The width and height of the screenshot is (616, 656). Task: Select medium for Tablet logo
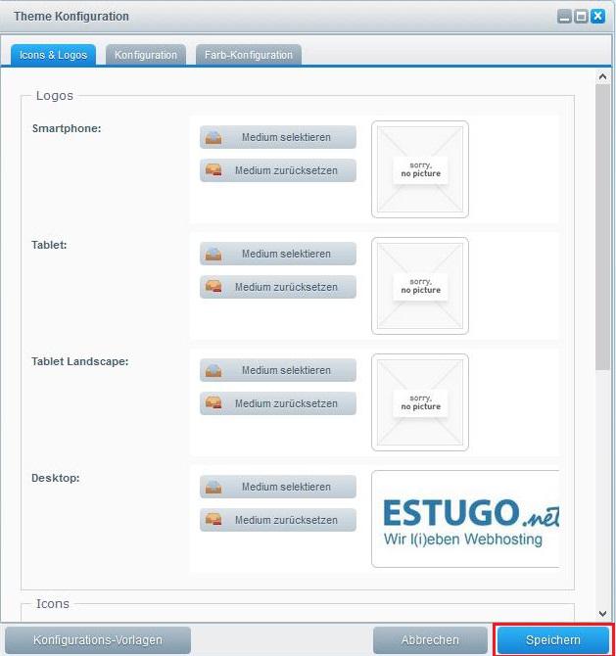pos(278,254)
